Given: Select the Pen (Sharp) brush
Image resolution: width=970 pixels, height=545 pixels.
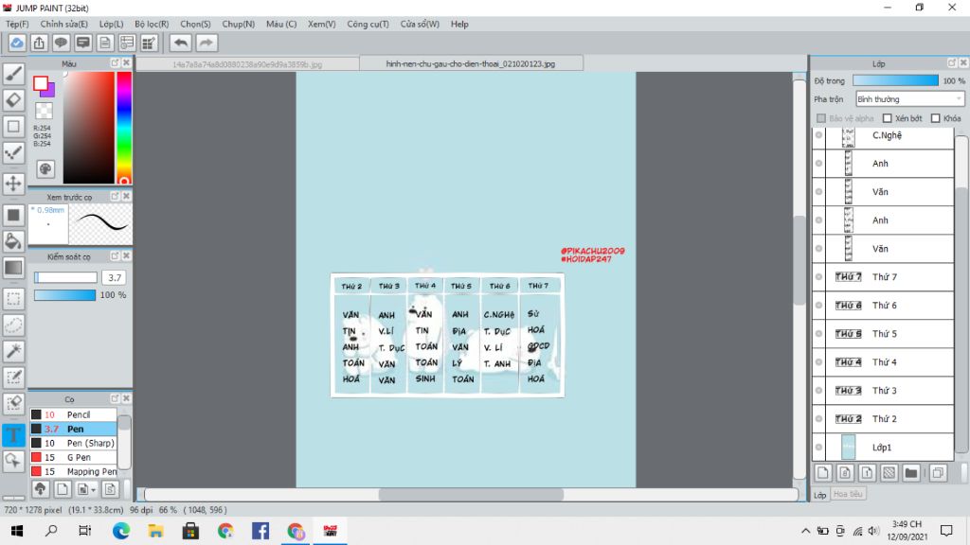Looking at the screenshot, I should pyautogui.click(x=73, y=443).
